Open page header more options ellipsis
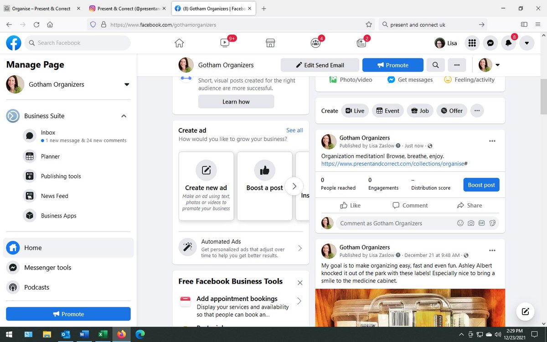Image resolution: width=547 pixels, height=342 pixels. 457,65
